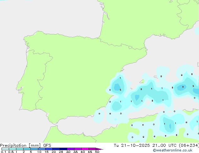
Task: Click the 15–20 mm legend swatch
Action: 49,149
